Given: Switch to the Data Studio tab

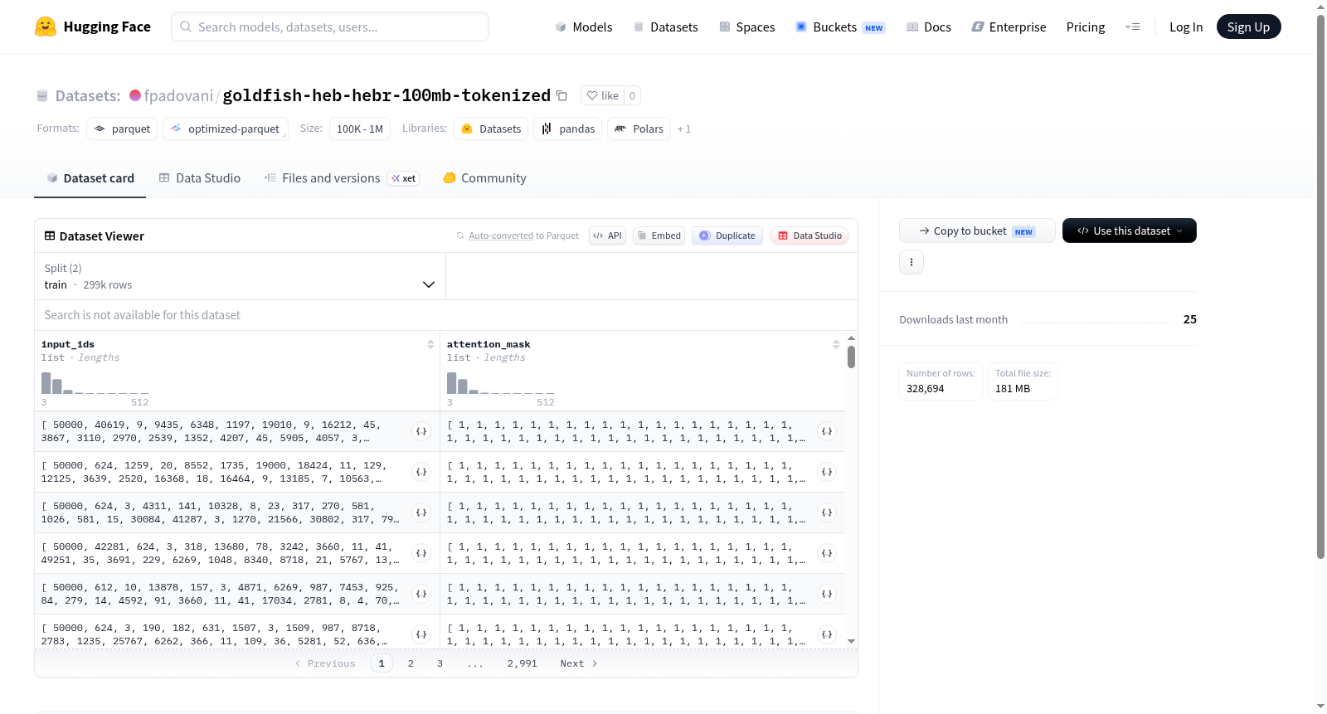Looking at the screenshot, I should (x=200, y=178).
